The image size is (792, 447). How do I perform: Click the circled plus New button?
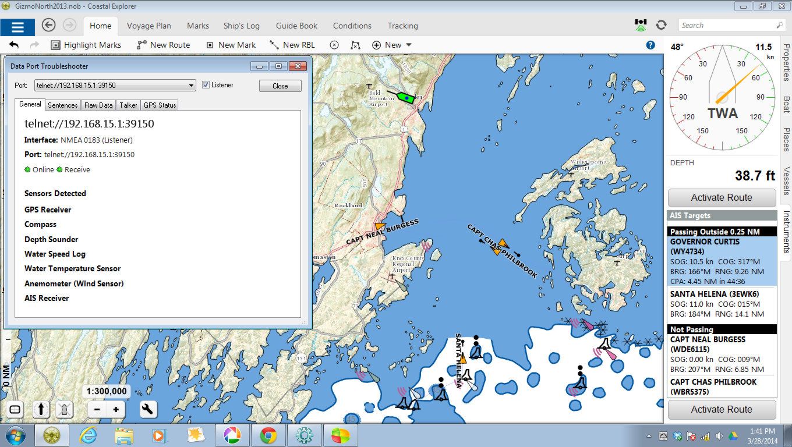pyautogui.click(x=387, y=45)
